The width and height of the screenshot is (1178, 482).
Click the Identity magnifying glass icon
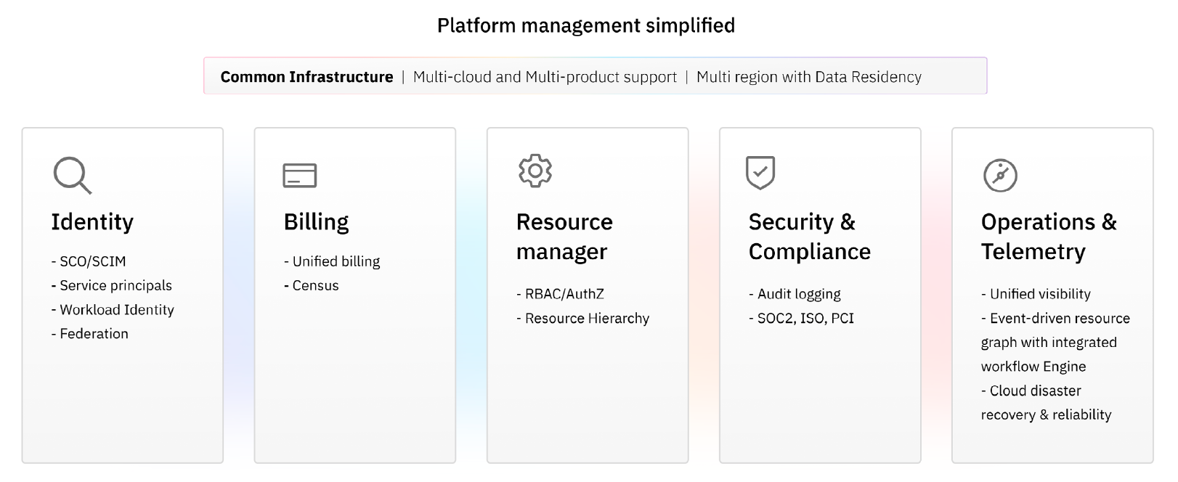[x=73, y=175]
